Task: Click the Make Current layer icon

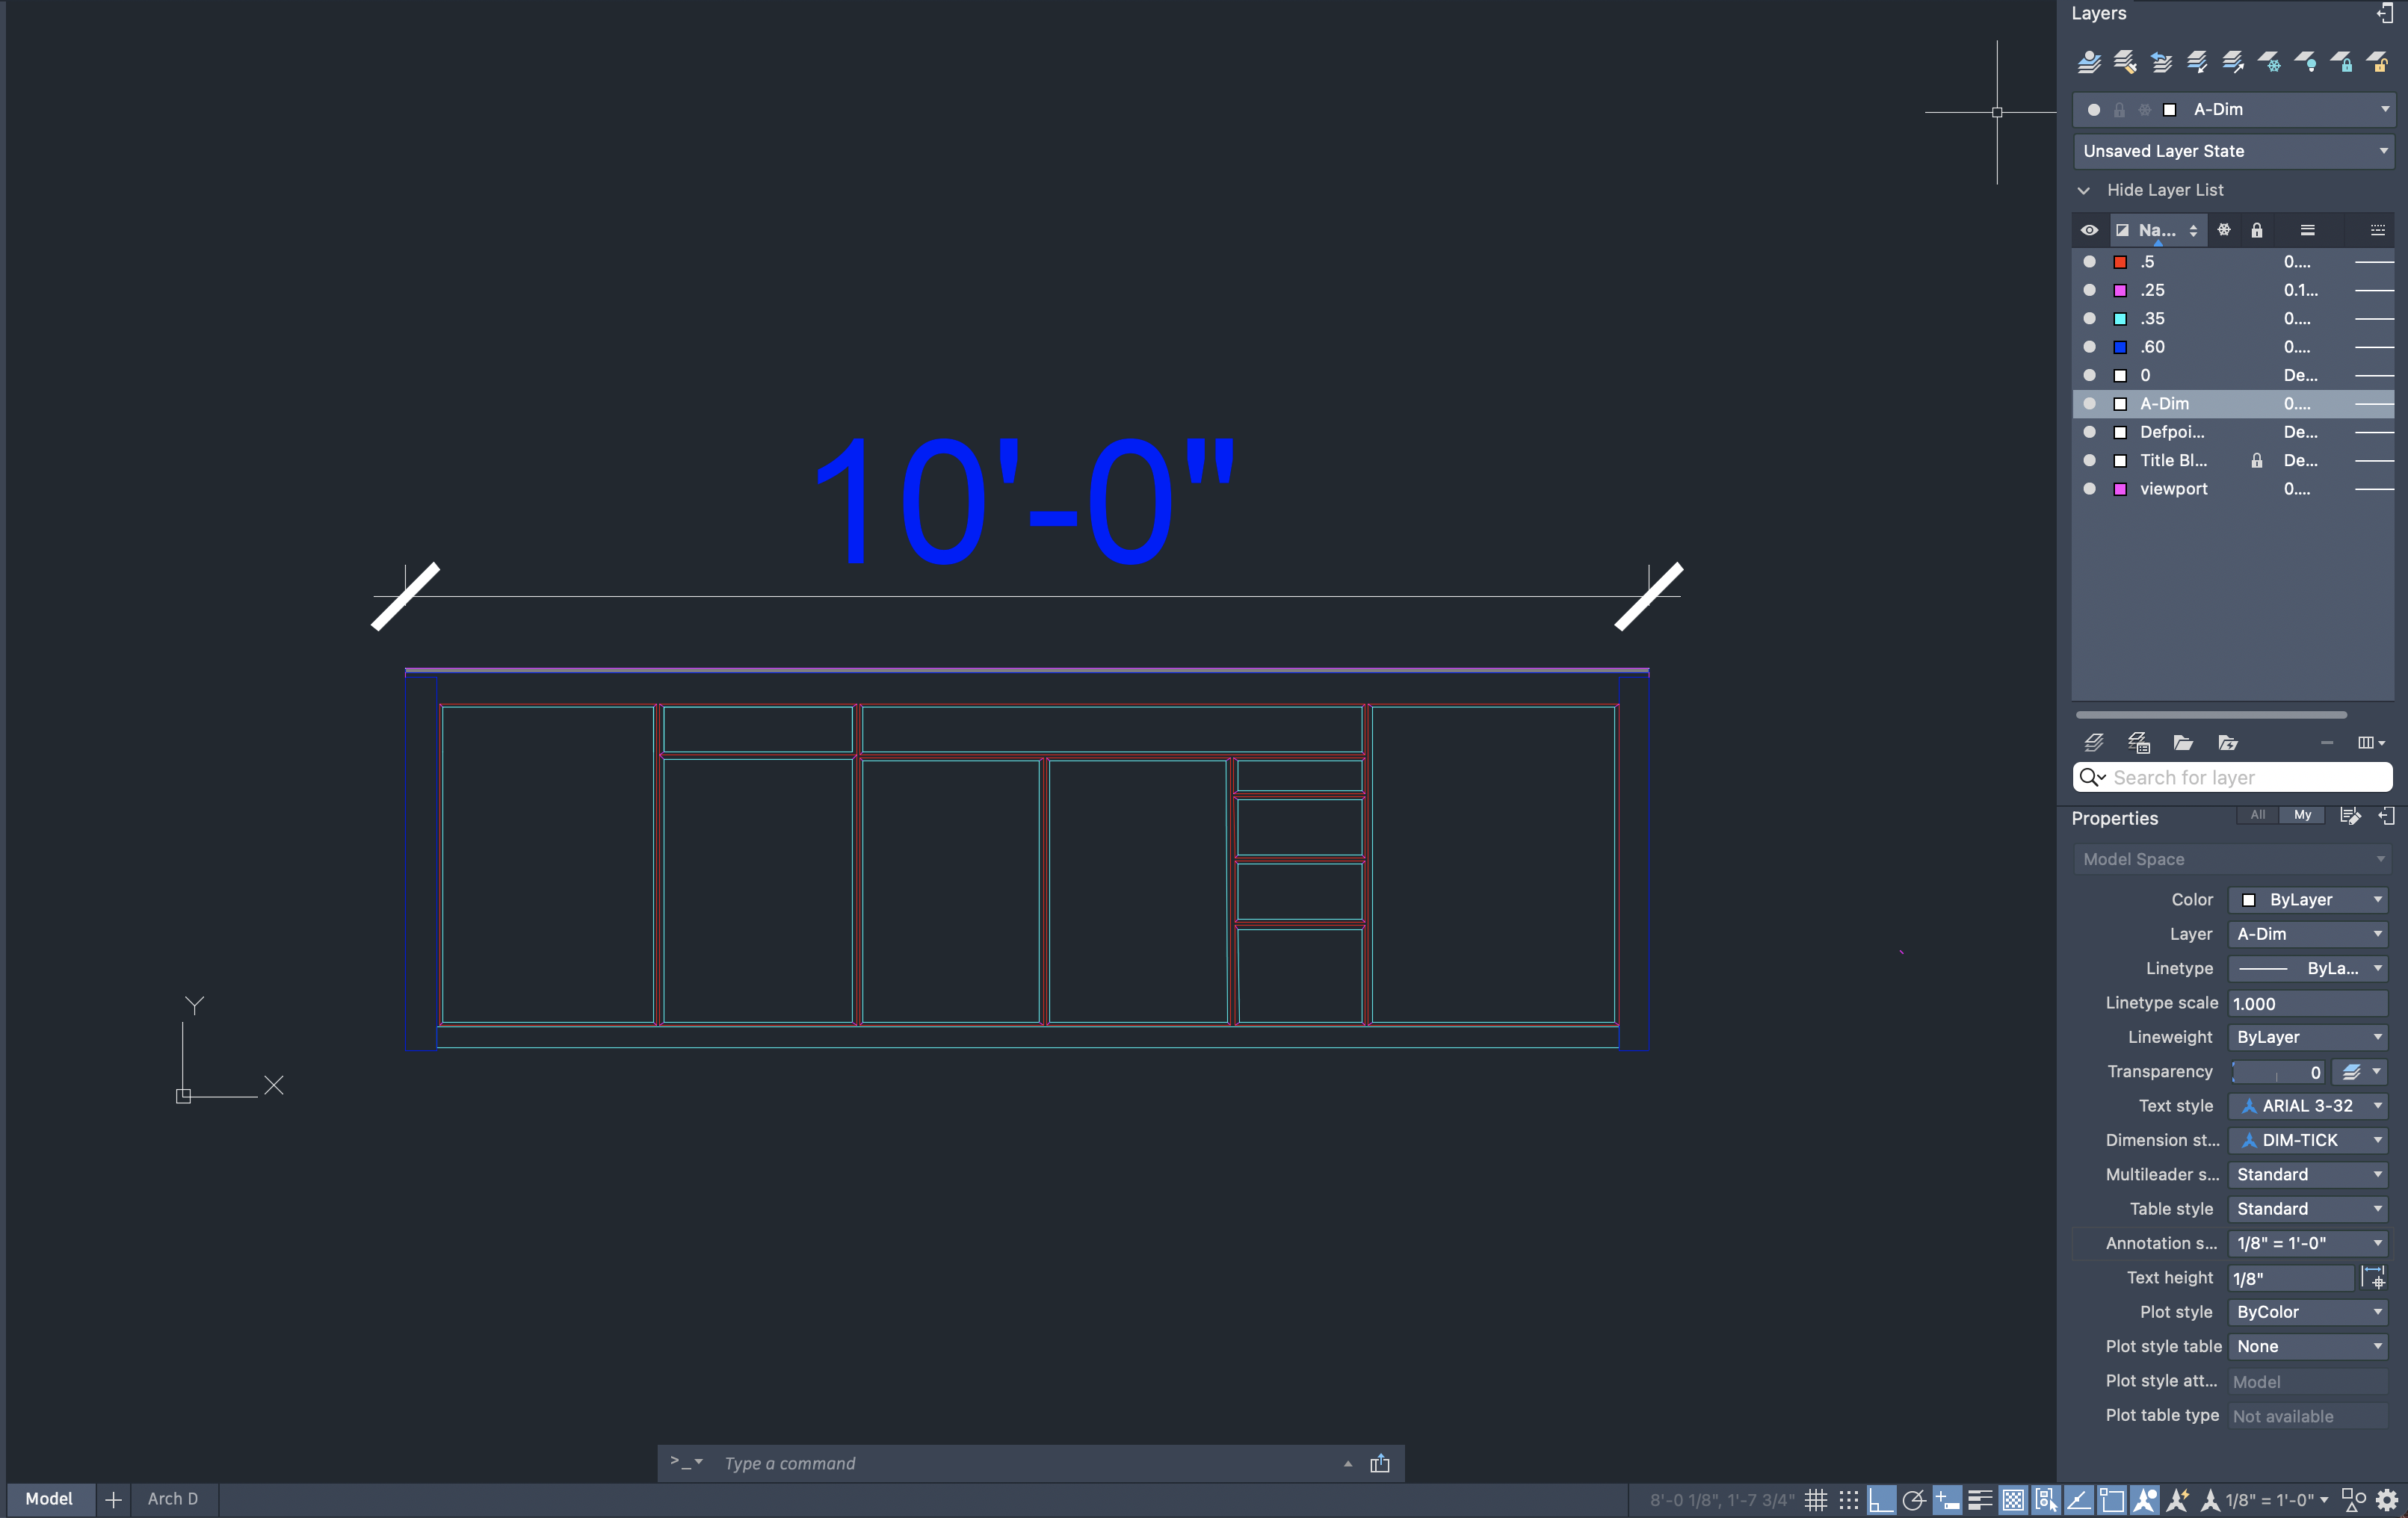Action: coord(2089,62)
